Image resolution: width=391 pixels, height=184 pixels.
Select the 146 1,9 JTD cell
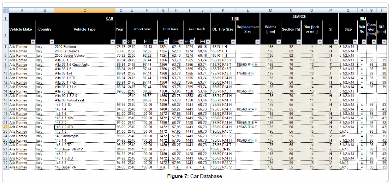coord(85,158)
